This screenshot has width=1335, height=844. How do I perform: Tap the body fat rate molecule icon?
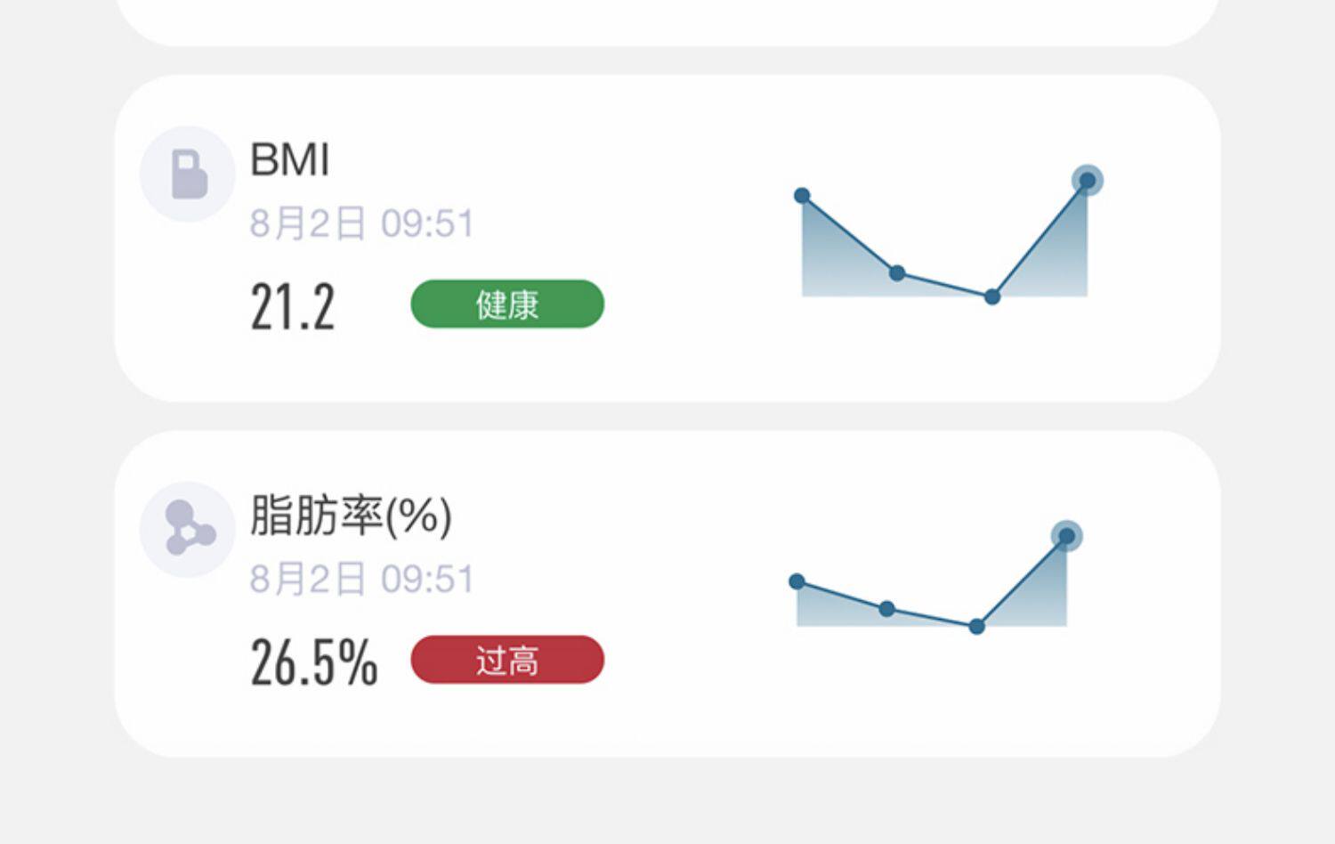[x=188, y=529]
